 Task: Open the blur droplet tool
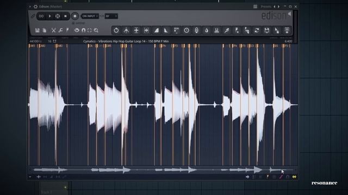coord(207,30)
